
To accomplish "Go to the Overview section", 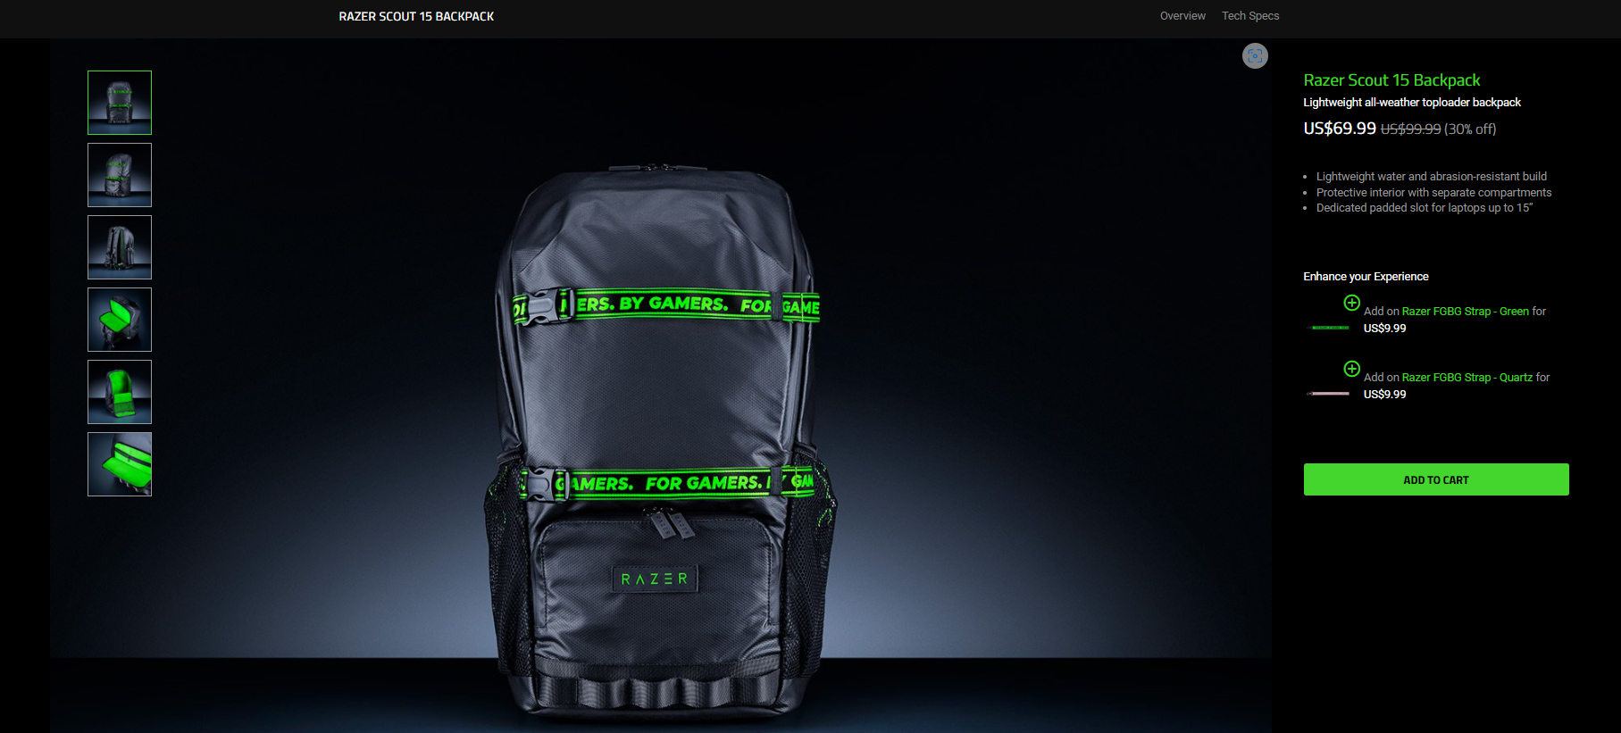I will [1182, 16].
